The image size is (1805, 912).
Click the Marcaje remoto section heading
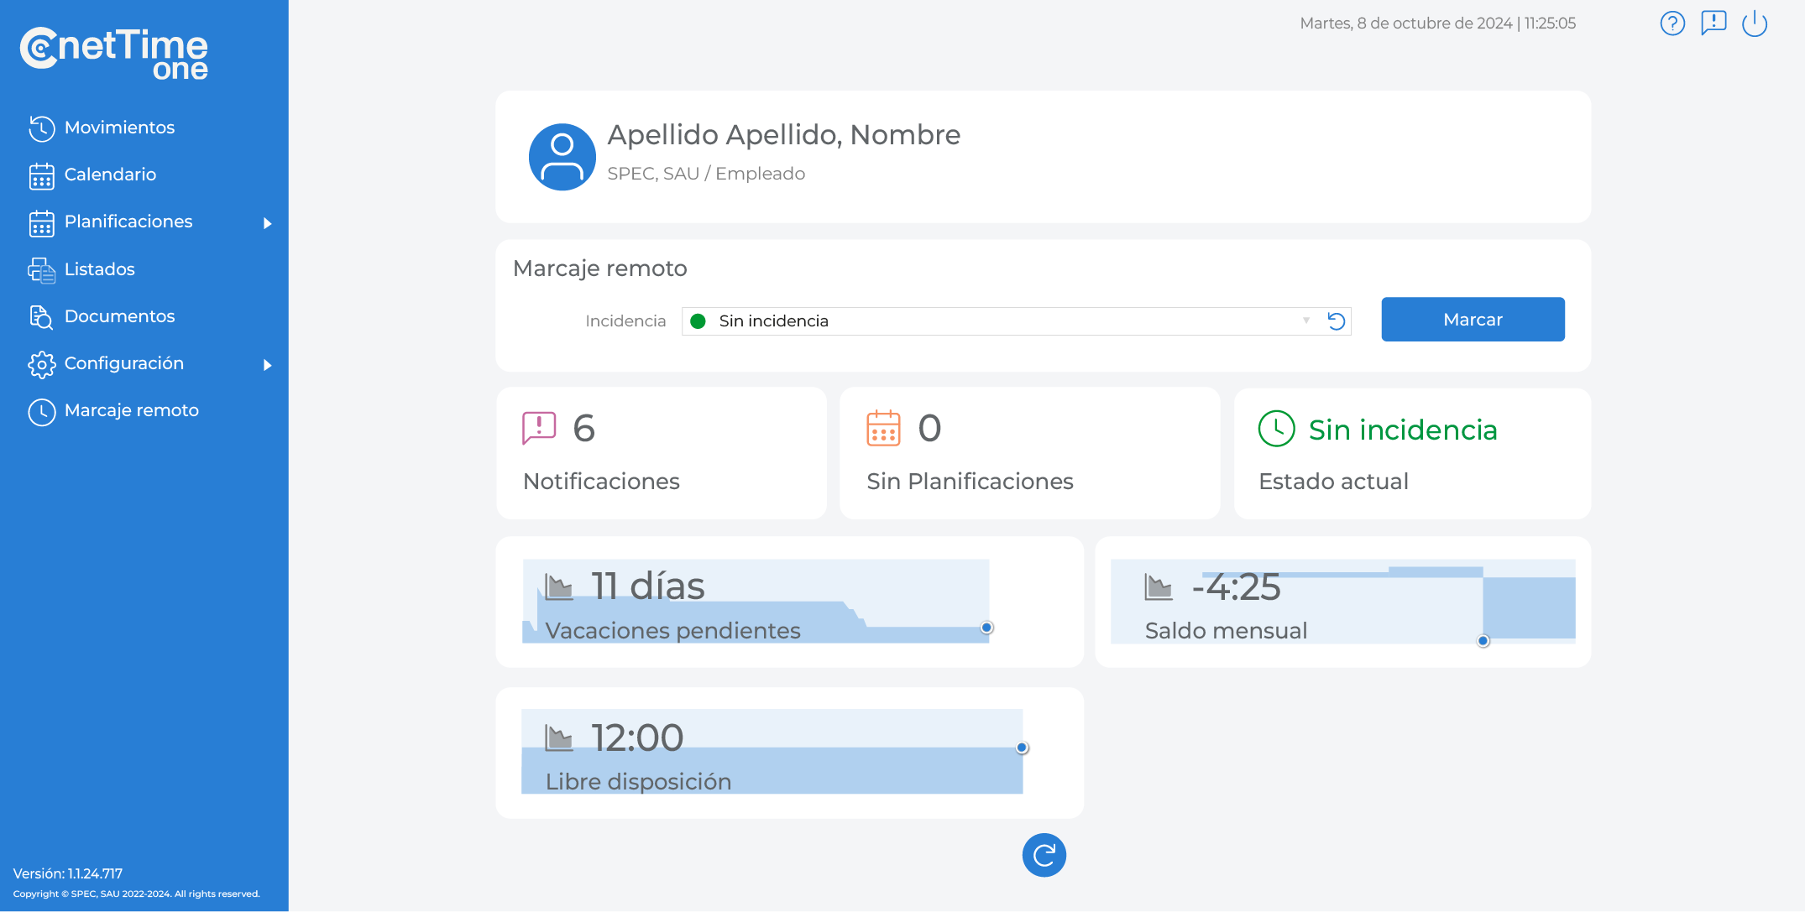(599, 268)
